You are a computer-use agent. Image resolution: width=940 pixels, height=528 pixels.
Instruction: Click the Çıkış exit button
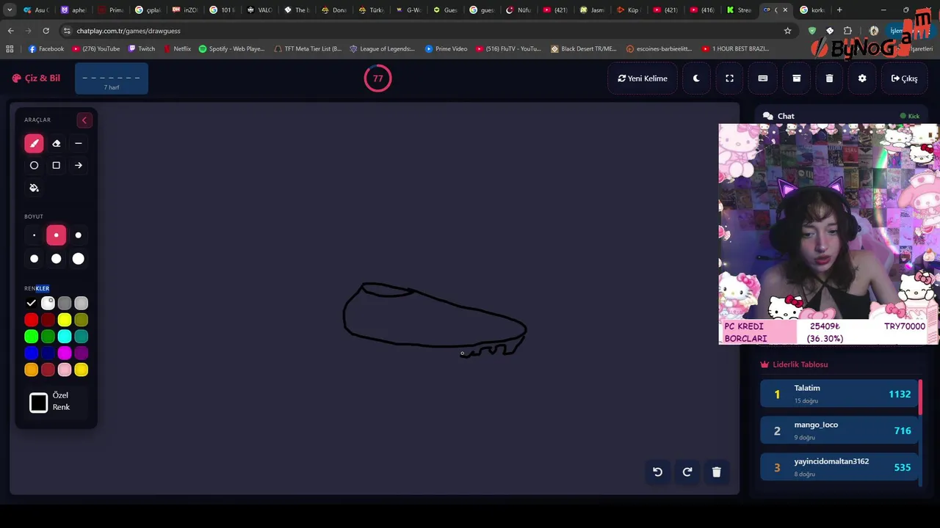[x=904, y=78]
